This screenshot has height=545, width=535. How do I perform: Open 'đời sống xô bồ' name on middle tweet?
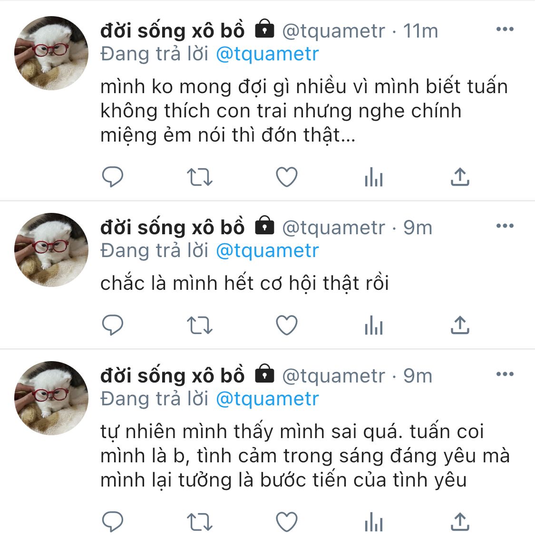point(173,228)
